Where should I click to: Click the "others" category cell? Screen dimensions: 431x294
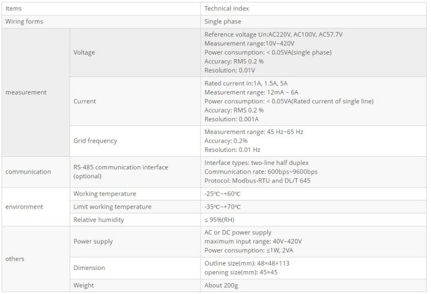coord(15,259)
